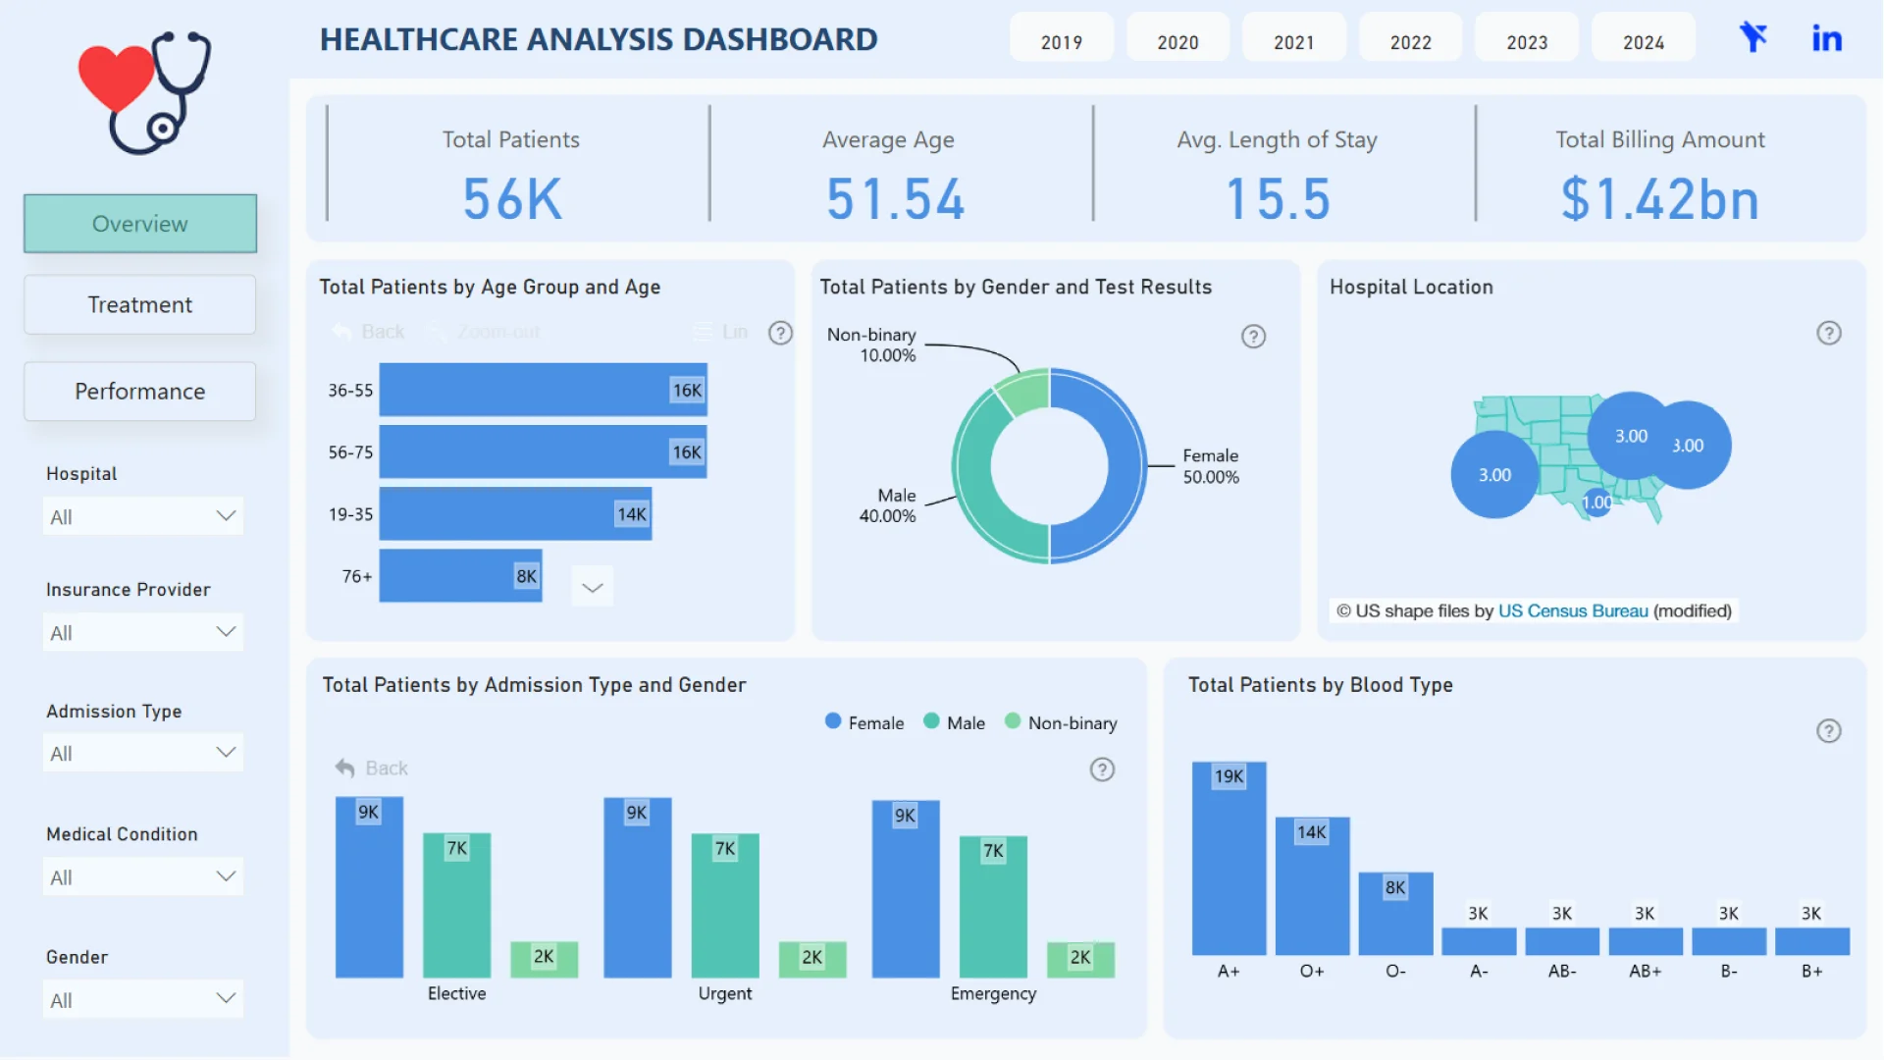Click the clear filter icon next to LinkedIn
This screenshot has width=1884, height=1060.
tap(1753, 38)
